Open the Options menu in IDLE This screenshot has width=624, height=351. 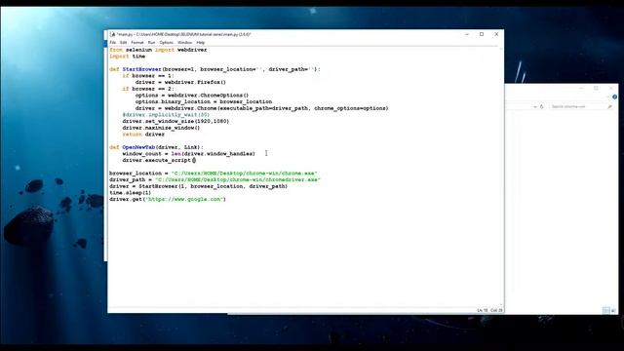click(x=167, y=43)
